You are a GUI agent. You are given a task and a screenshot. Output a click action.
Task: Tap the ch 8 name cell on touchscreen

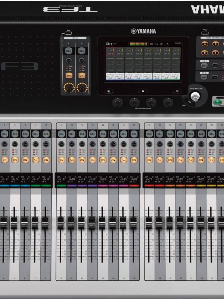(175, 77)
